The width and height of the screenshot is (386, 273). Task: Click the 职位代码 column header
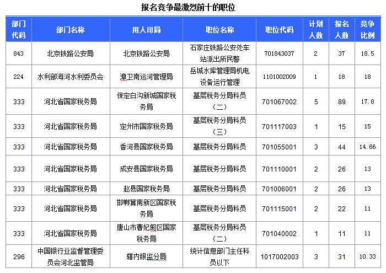(280, 30)
